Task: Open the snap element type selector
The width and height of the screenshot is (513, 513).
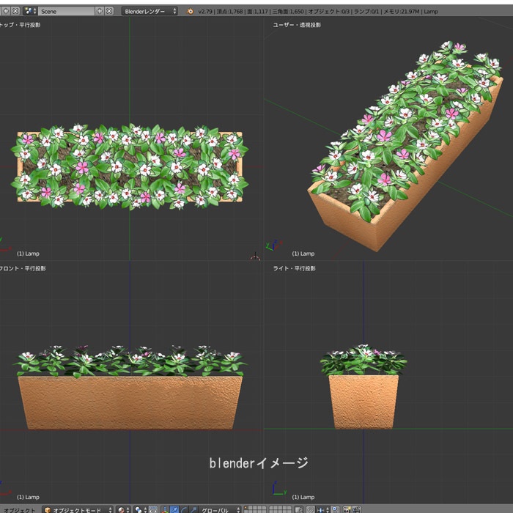Action: 321,509
